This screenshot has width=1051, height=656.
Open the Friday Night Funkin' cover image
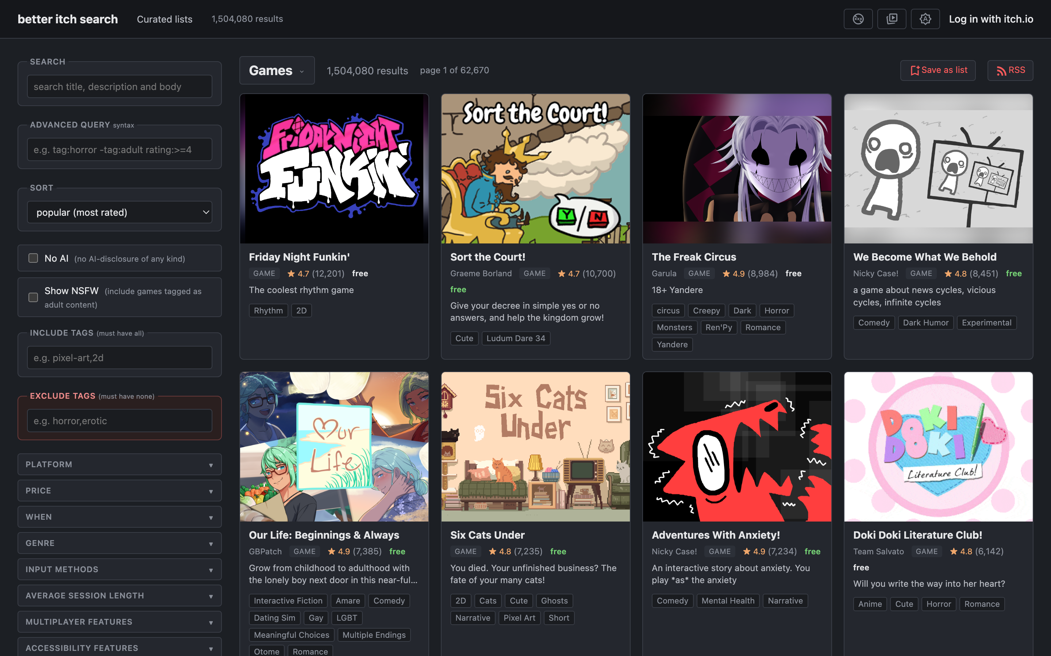334,169
